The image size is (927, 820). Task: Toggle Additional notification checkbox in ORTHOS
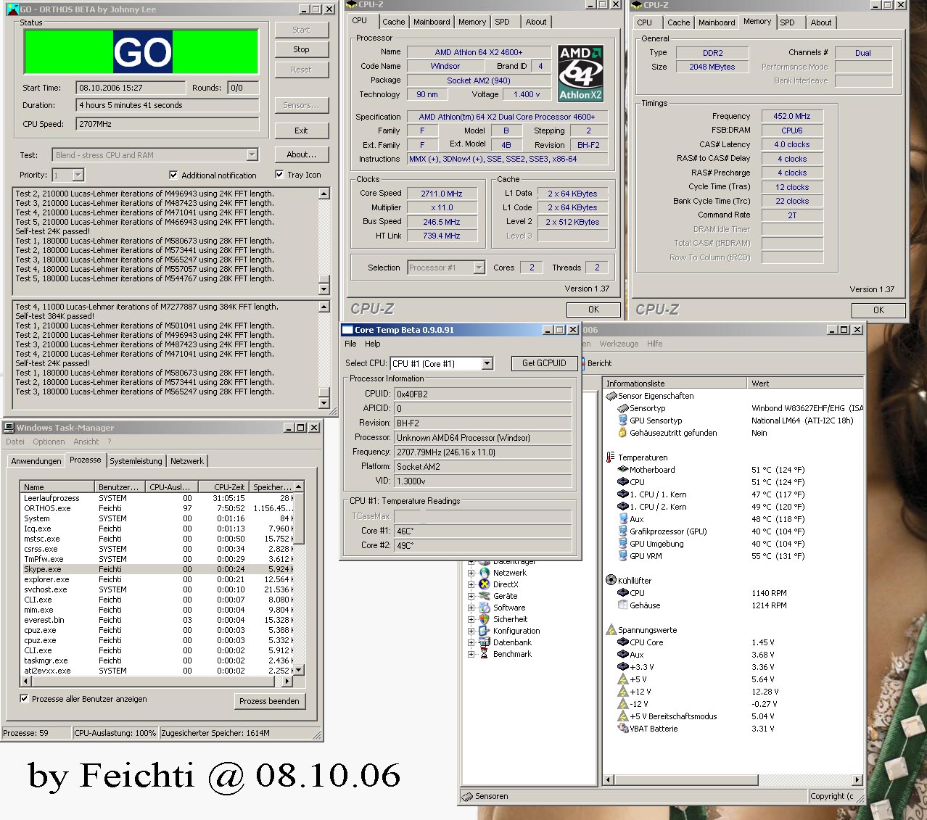173,175
